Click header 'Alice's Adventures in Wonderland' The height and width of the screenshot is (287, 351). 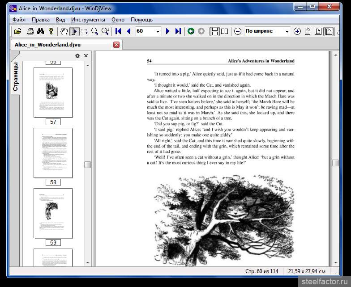click(x=261, y=61)
